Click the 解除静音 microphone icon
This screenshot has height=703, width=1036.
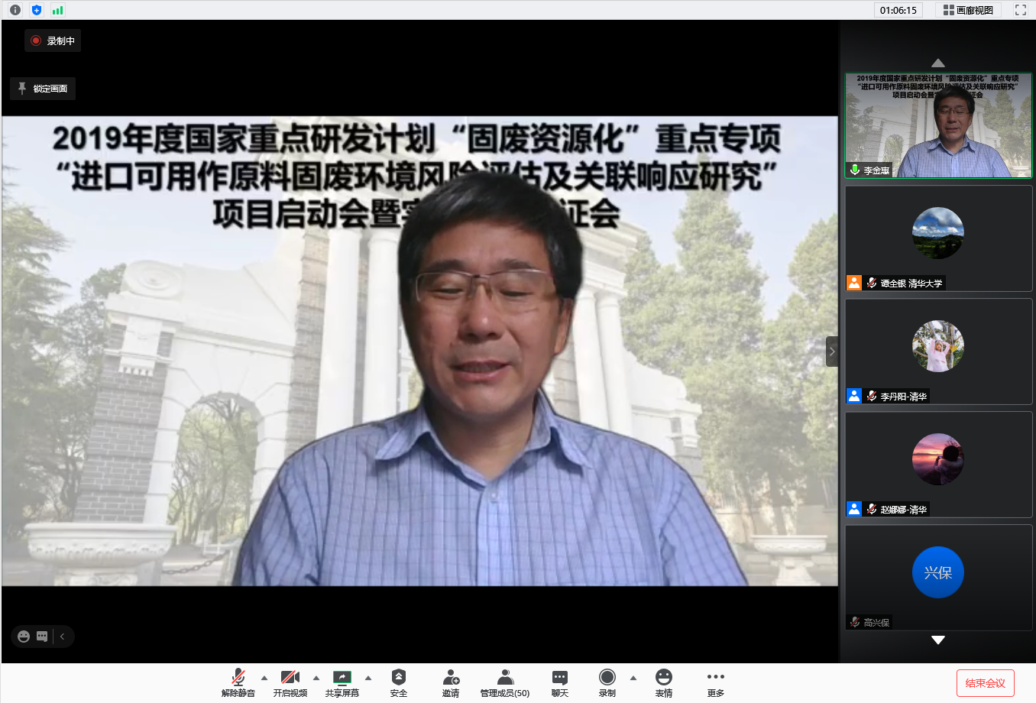[x=238, y=678]
